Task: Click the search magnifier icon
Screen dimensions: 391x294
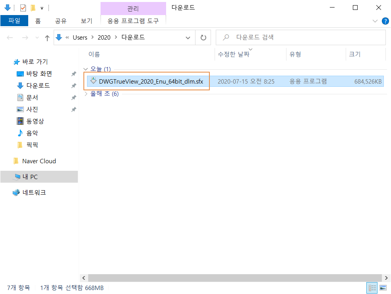Action: pyautogui.click(x=226, y=37)
